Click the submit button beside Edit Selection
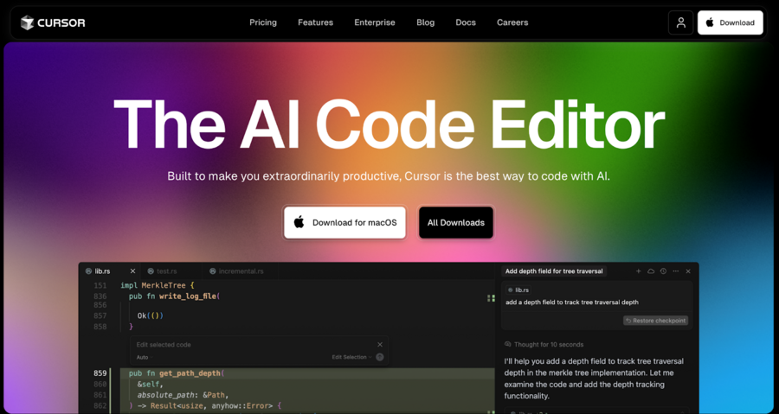This screenshot has height=414, width=779. tap(380, 357)
